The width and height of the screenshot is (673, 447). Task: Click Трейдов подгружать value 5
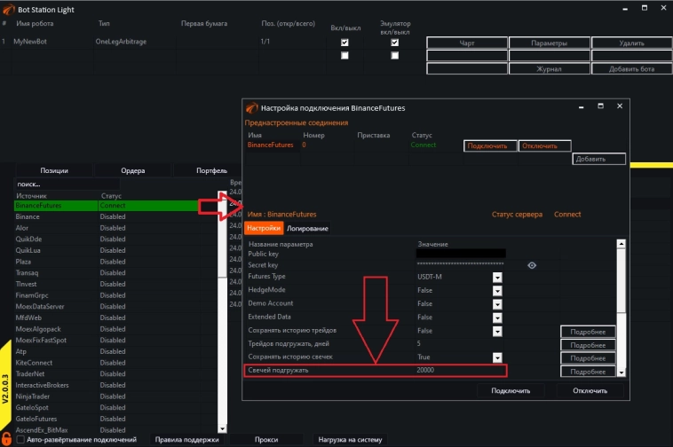pos(418,344)
